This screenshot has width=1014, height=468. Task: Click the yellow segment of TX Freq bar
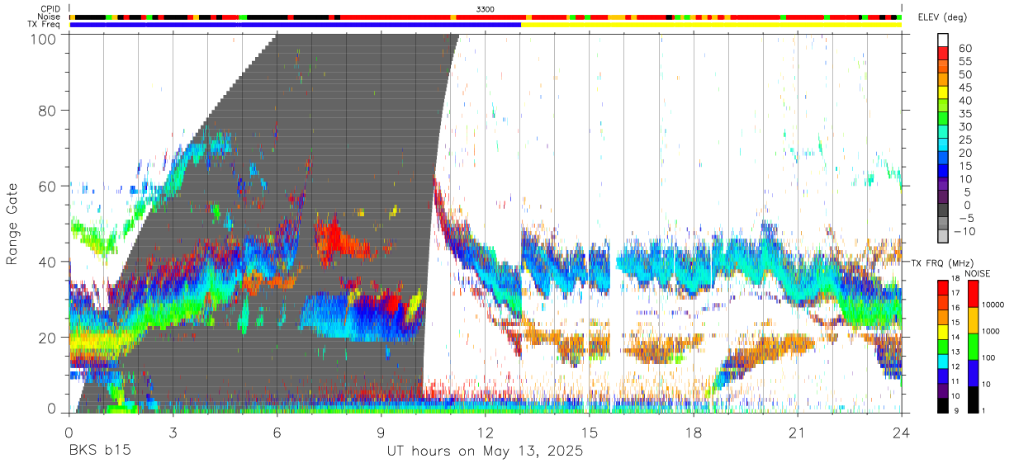pos(711,25)
